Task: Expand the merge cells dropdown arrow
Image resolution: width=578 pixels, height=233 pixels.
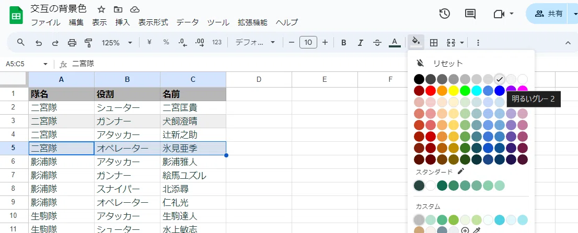Action: [x=462, y=43]
